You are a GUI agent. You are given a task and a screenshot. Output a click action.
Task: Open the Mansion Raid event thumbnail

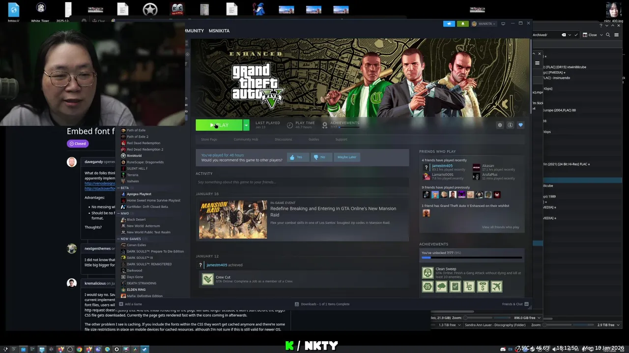click(233, 219)
